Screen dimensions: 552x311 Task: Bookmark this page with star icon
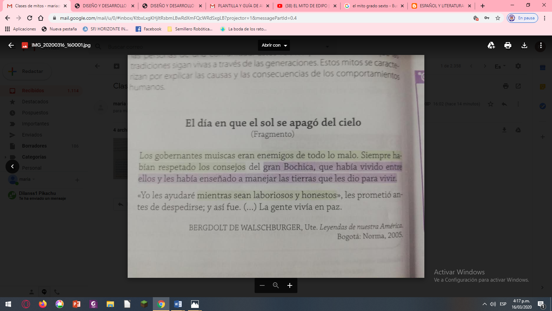pos(498,18)
